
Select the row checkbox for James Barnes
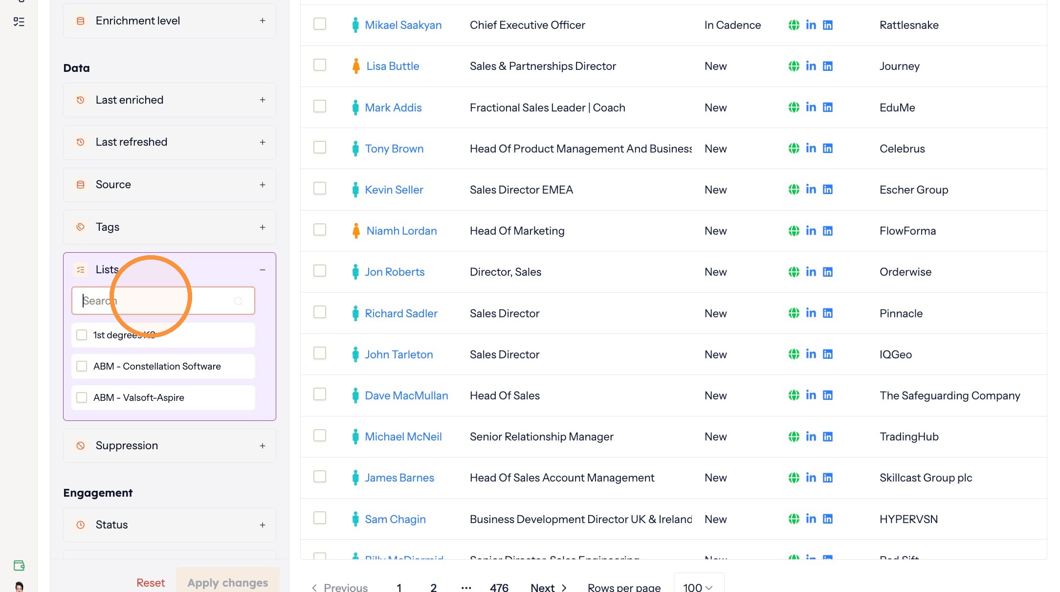tap(320, 477)
